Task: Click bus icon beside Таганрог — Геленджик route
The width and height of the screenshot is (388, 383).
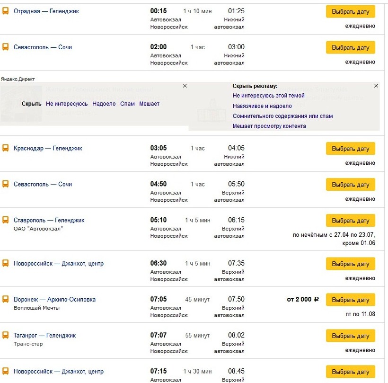Action: pos(6,335)
